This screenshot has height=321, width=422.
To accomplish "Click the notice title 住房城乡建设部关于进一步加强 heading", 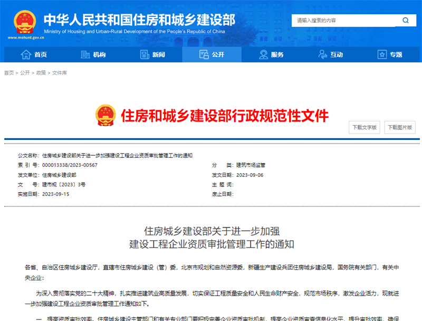I will click(212, 231).
